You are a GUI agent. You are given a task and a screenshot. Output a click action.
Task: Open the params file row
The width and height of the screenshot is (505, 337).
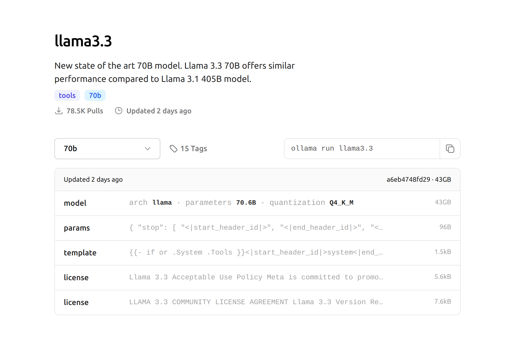coord(77,228)
